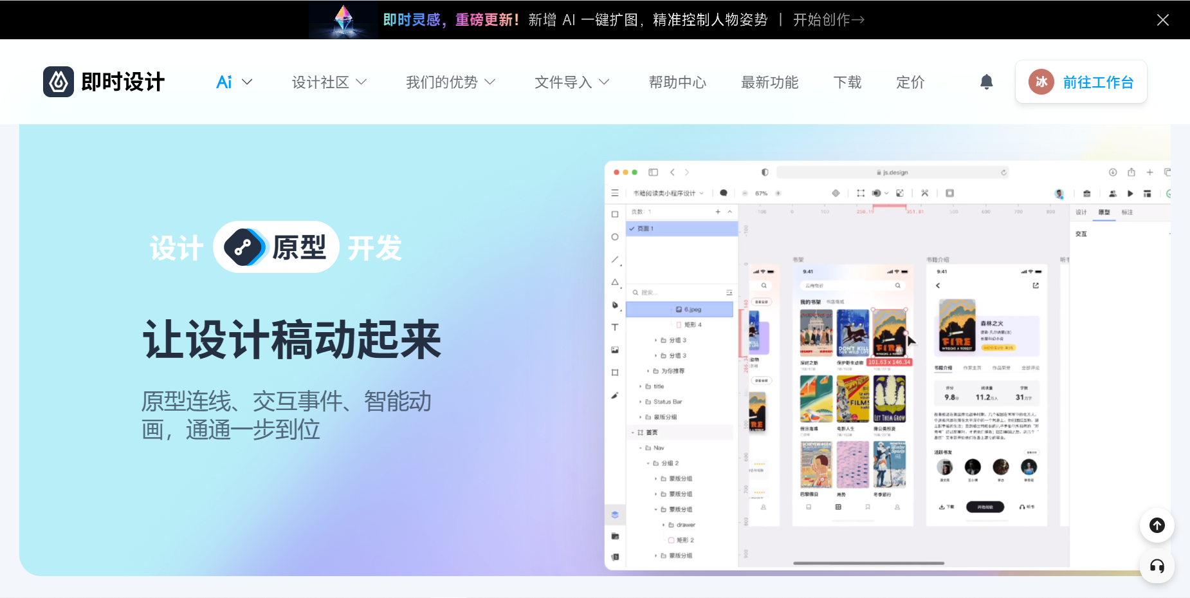Image resolution: width=1190 pixels, height=598 pixels.
Task: Click the back-to-top arrow button
Action: 1157,525
